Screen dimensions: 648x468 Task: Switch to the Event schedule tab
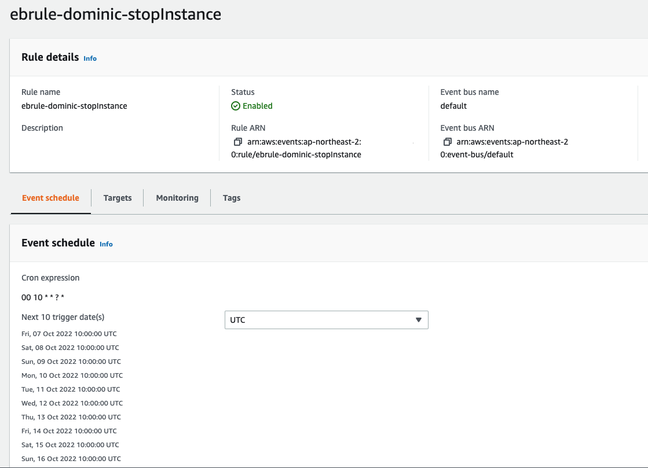(50, 198)
